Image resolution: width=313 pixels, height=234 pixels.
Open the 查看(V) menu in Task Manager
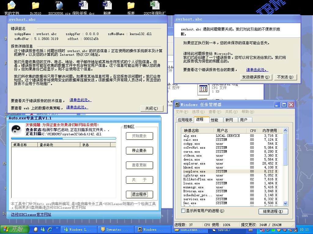click(x=215, y=112)
